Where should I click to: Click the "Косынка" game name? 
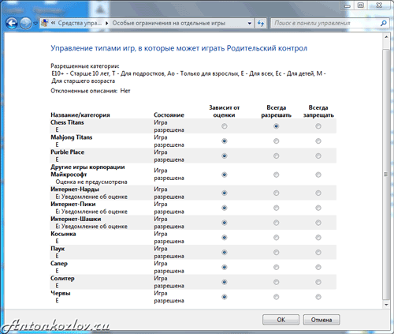pos(63,234)
